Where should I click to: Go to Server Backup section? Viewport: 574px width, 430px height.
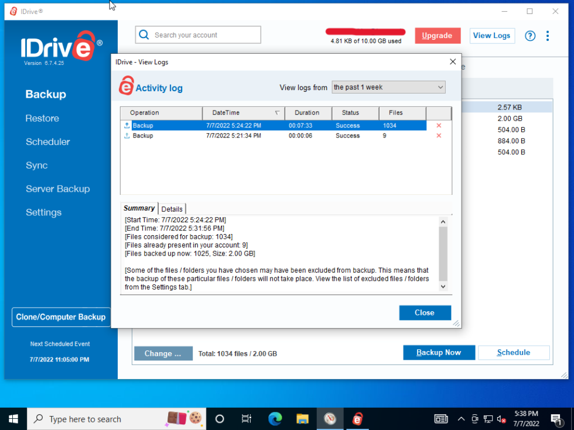57,189
